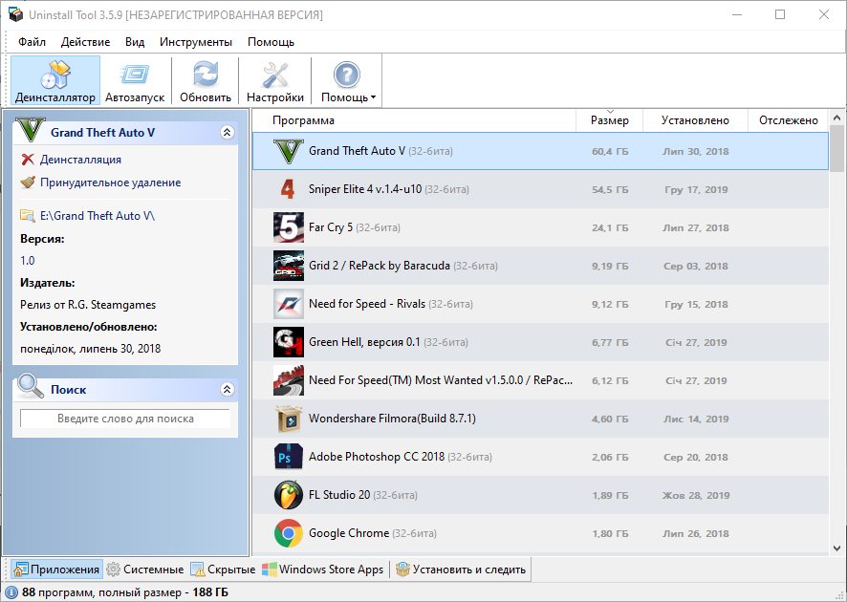
Task: Switch to the Скрытые tab
Action: click(x=223, y=570)
